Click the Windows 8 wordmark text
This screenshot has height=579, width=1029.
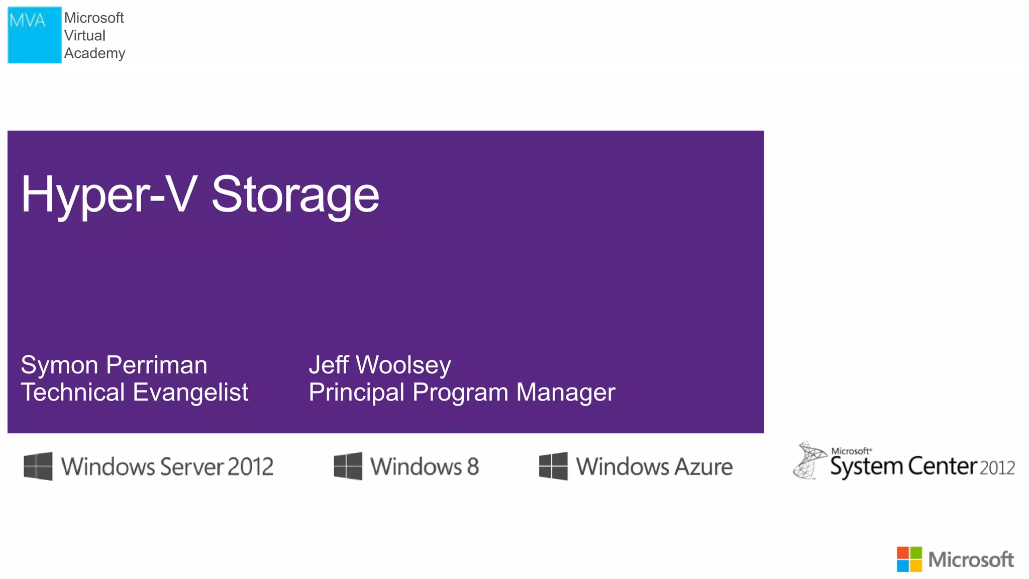425,467
